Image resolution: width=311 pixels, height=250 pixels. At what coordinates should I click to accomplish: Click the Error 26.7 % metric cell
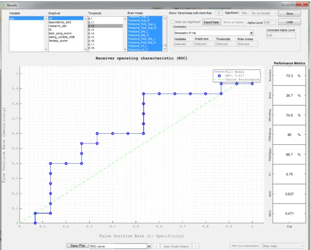[289, 96]
